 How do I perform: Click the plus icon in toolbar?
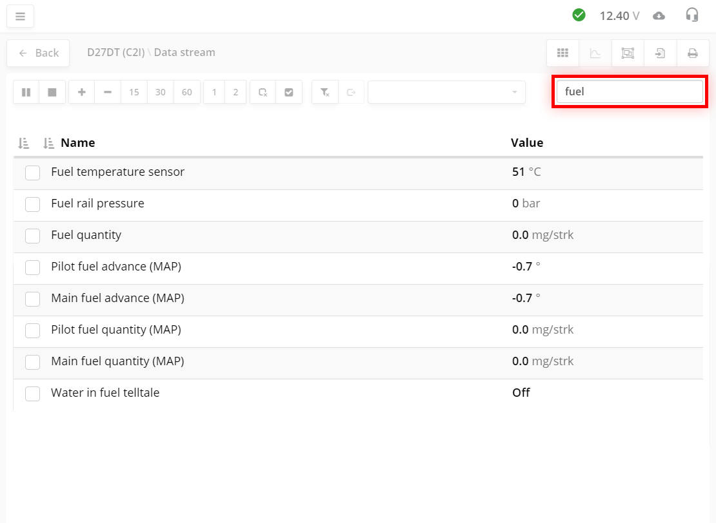pos(82,92)
